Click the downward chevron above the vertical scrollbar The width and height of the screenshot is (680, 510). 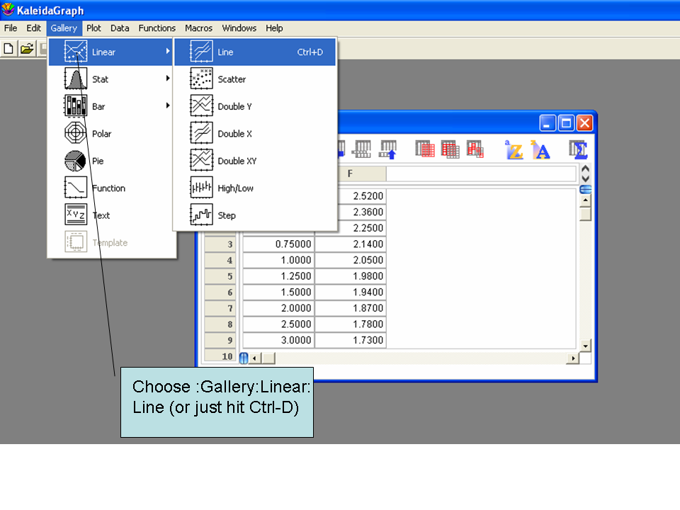coord(586,178)
